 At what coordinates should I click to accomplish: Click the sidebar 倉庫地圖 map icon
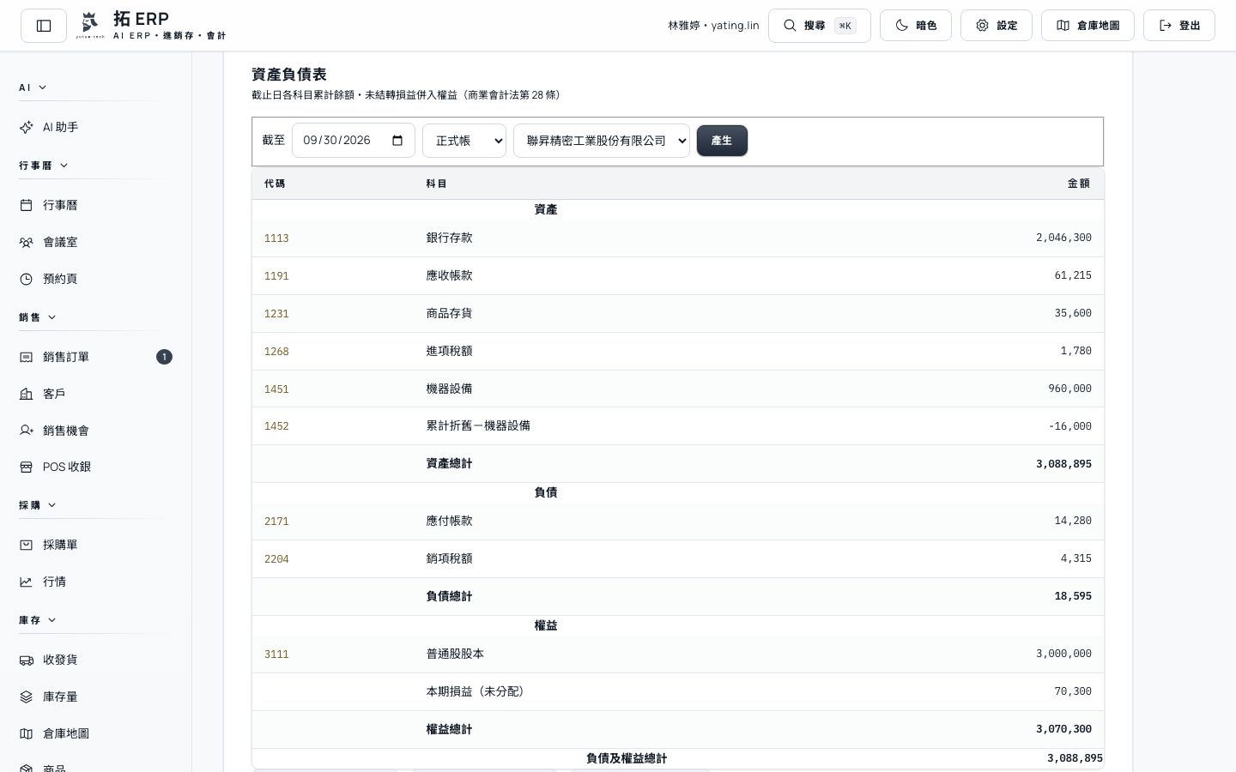pyautogui.click(x=27, y=733)
